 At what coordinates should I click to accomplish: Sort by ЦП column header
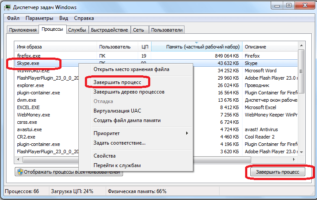point(145,47)
